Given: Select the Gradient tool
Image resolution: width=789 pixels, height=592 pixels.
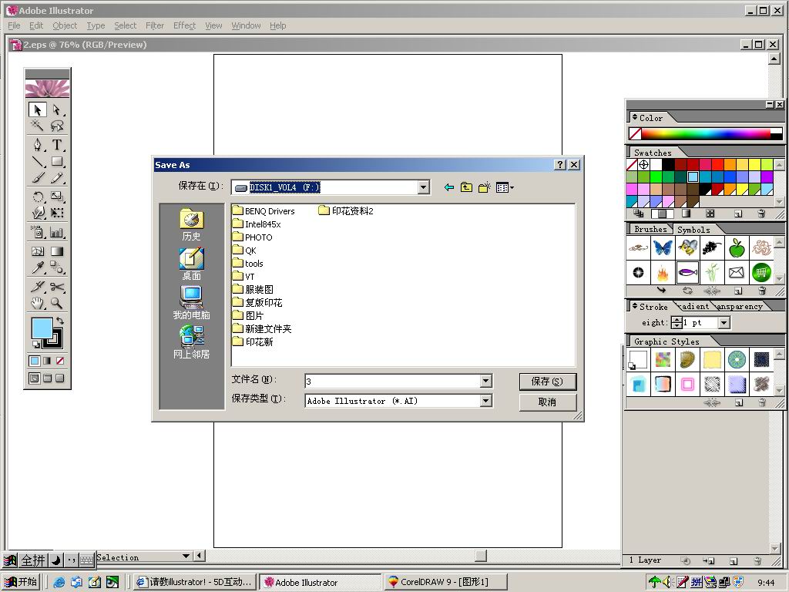Looking at the screenshot, I should click(57, 251).
